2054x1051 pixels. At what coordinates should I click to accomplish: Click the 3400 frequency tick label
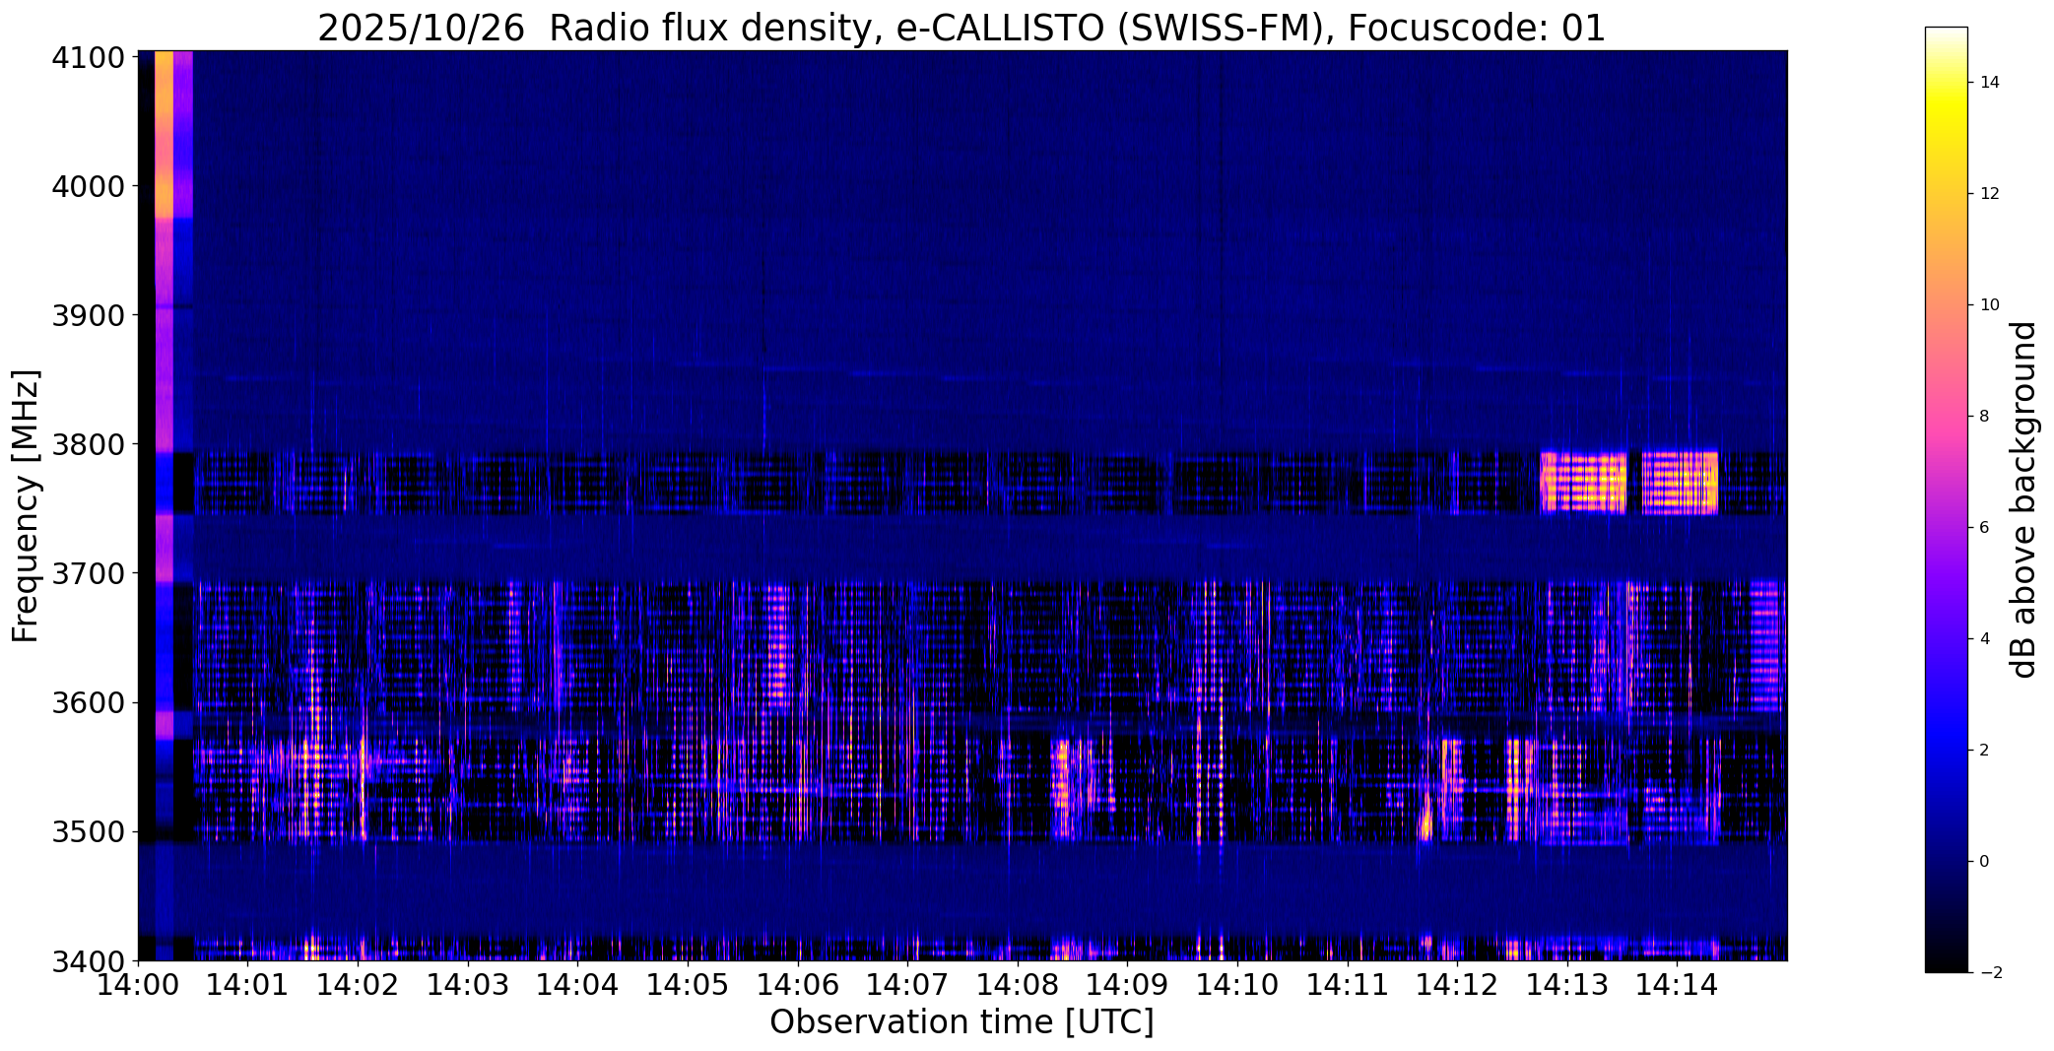pyautogui.click(x=88, y=960)
